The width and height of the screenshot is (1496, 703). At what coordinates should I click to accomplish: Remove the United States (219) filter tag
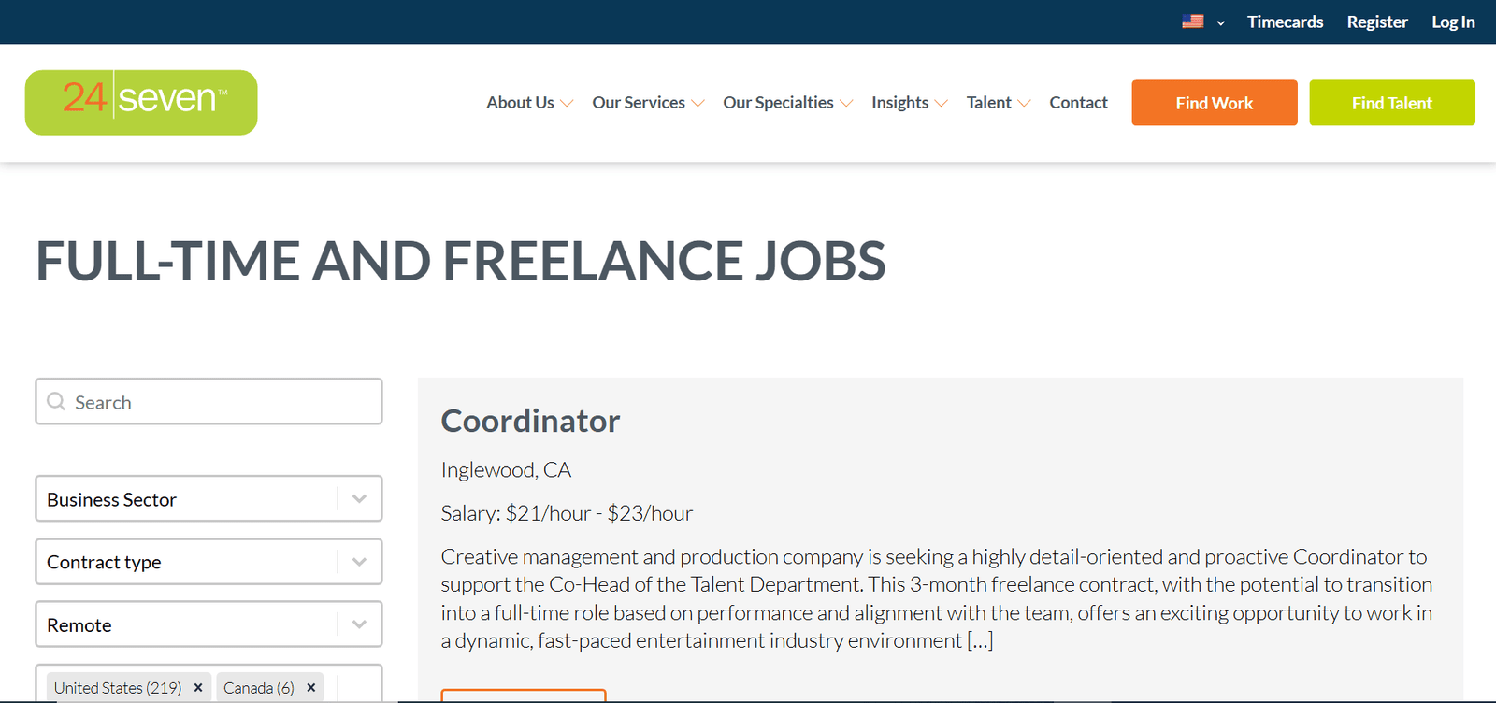(198, 687)
